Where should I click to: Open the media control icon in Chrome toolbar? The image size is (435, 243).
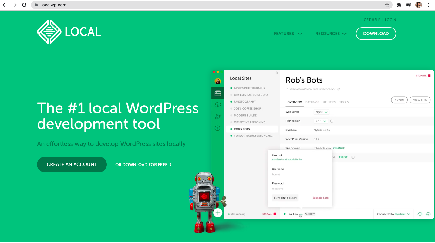tap(409, 5)
